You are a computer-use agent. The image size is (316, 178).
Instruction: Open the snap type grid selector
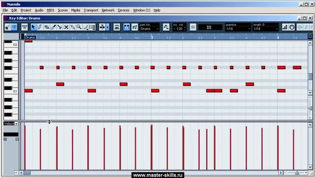point(210,27)
